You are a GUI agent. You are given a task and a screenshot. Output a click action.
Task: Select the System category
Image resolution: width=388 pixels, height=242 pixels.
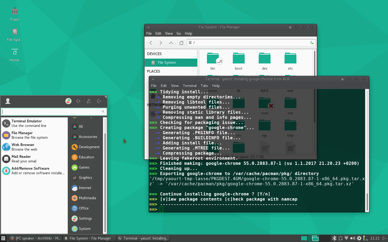(x=86, y=229)
